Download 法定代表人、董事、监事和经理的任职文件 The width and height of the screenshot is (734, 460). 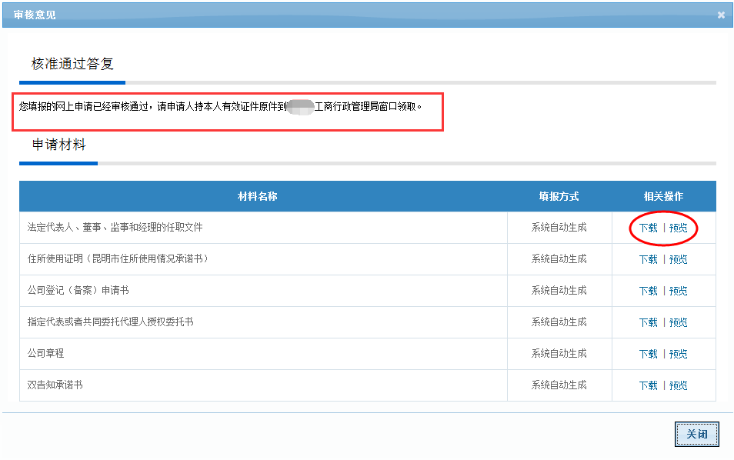649,228
